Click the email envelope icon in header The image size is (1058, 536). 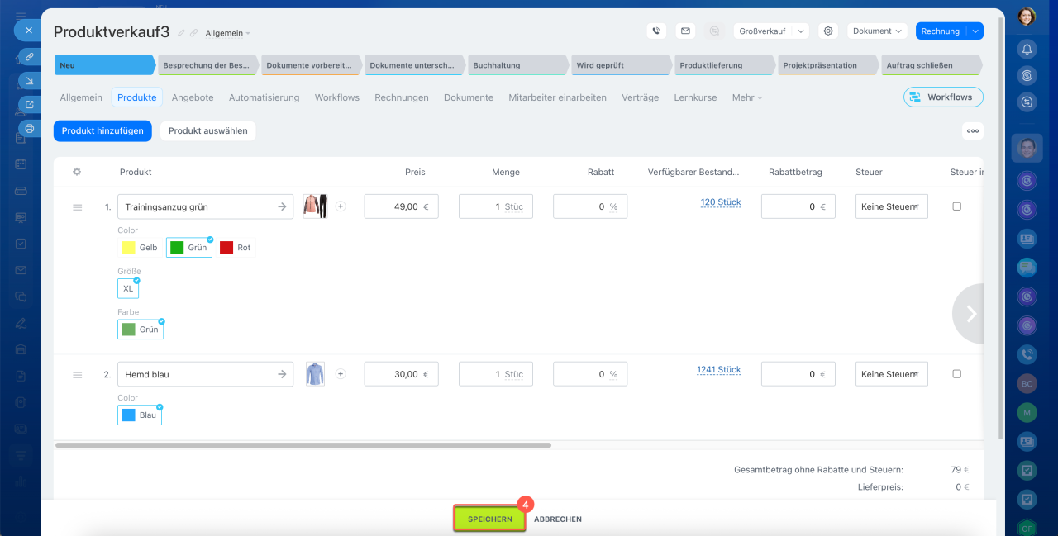pyautogui.click(x=685, y=31)
